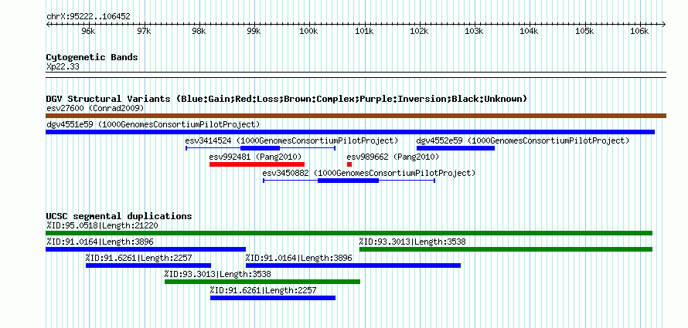
Task: Click the 105k ruler tick label
Action: tap(584, 32)
